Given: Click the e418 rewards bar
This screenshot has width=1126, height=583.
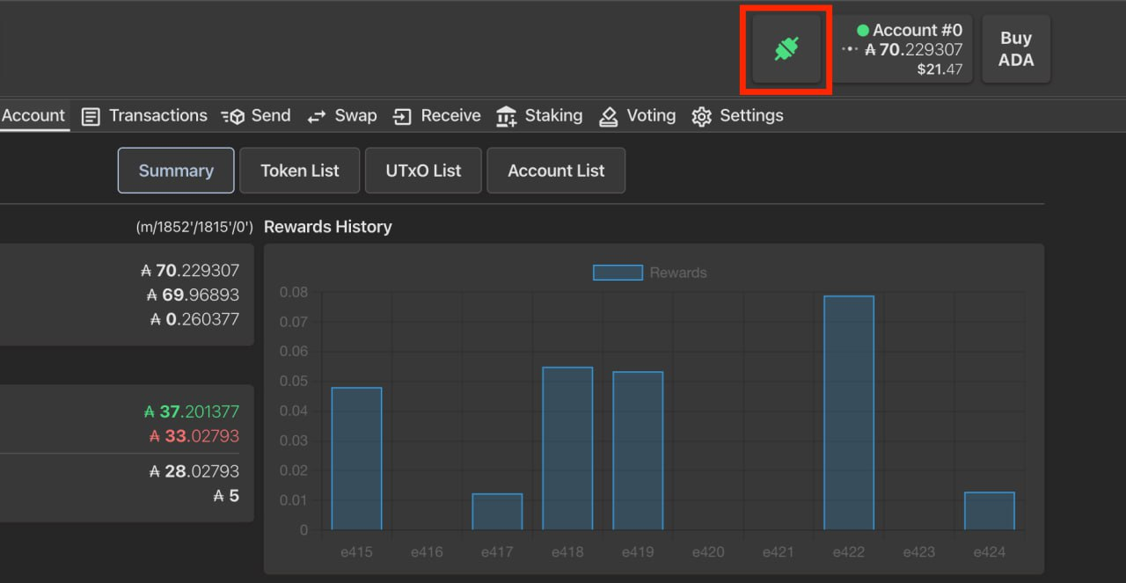Looking at the screenshot, I should tap(567, 448).
